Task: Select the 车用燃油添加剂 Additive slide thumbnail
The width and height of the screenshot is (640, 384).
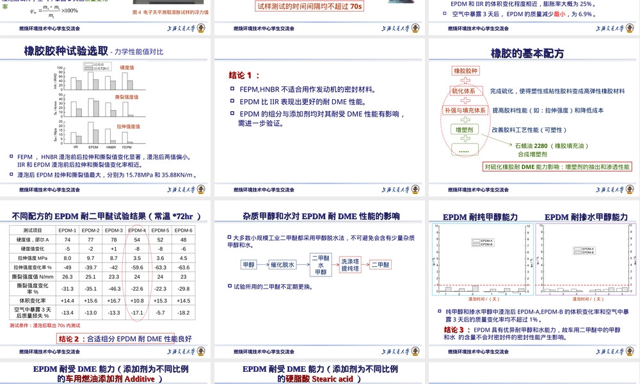Action: (x=105, y=373)
